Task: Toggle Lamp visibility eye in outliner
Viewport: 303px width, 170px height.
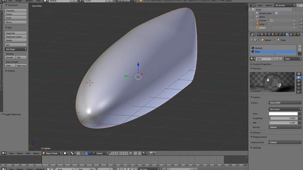Action: [x=294, y=24]
